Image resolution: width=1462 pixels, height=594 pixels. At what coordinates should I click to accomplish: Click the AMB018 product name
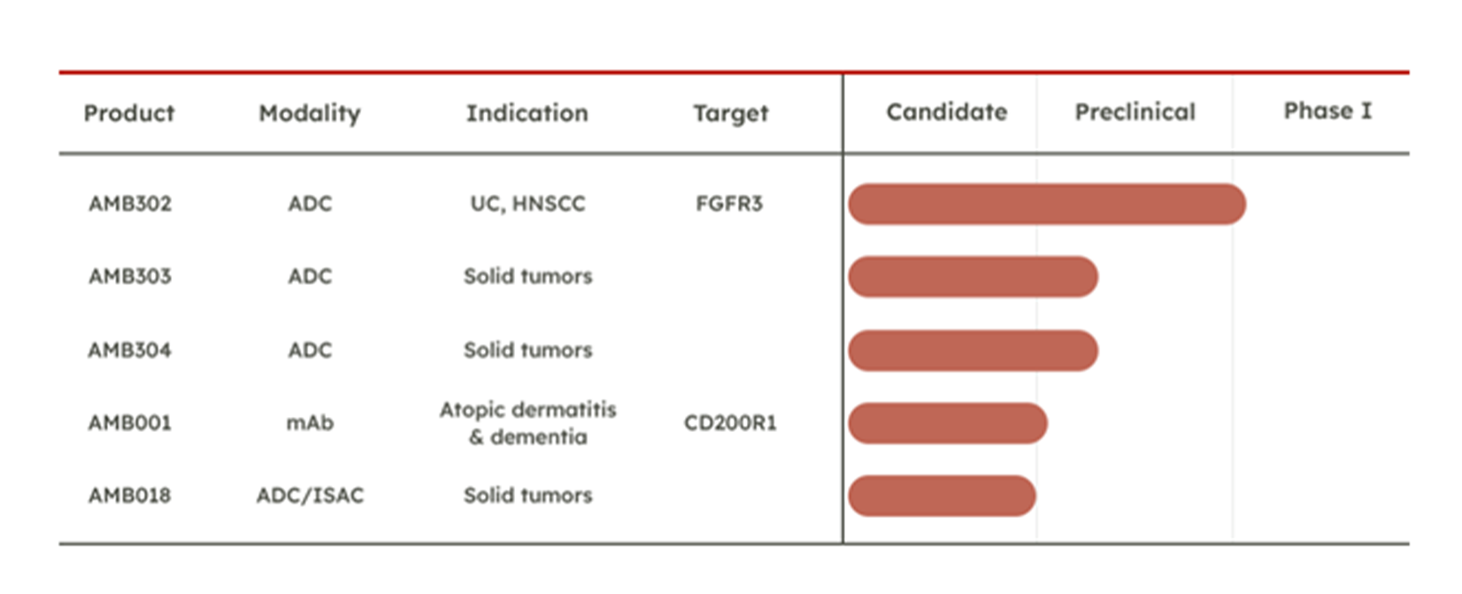[130, 495]
